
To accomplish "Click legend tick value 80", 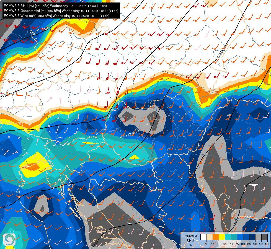I will tap(243, 244).
